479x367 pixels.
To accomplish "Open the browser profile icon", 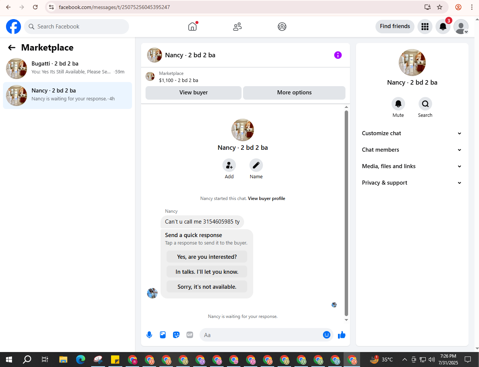I will click(458, 7).
